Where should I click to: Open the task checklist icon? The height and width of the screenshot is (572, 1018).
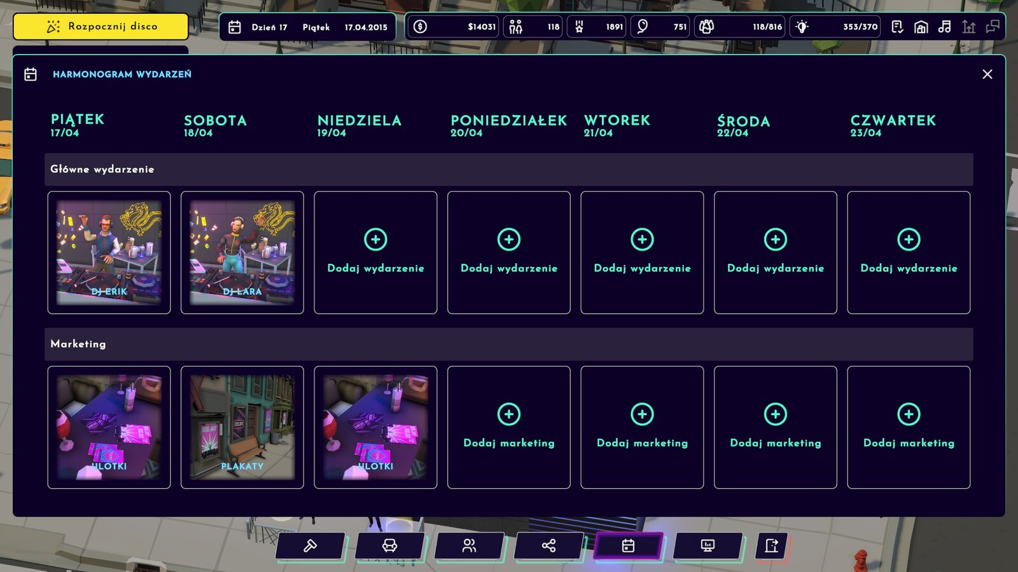(x=897, y=27)
